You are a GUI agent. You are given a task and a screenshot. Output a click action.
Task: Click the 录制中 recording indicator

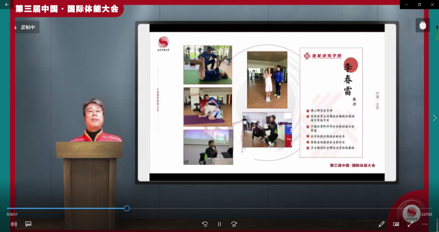(27, 27)
